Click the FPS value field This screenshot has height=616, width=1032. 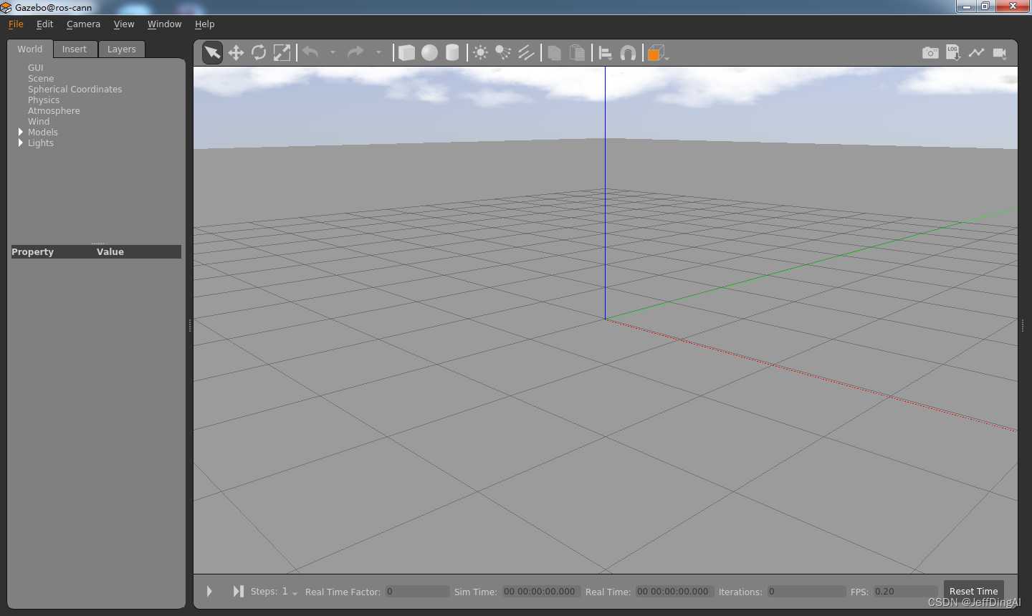point(906,592)
